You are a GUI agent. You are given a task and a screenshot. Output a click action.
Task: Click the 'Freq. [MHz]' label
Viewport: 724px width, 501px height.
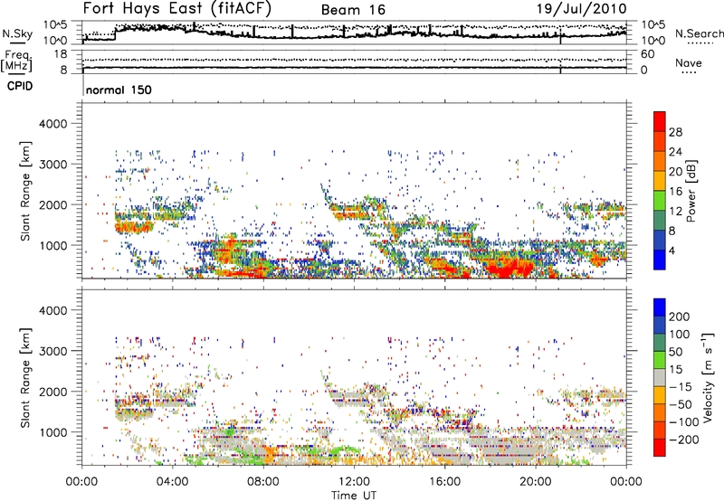point(16,61)
